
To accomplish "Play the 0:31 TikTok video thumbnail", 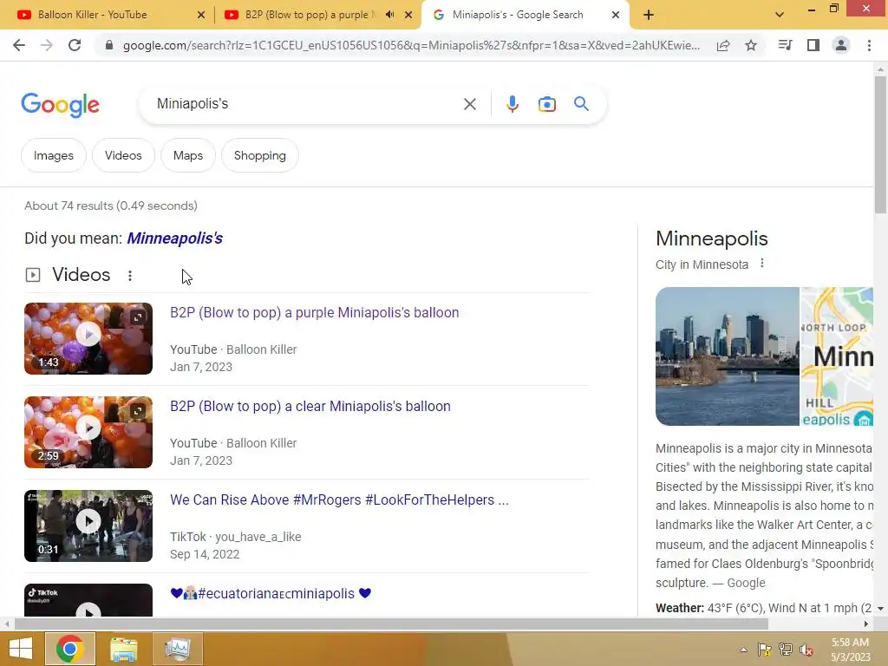I will point(88,526).
